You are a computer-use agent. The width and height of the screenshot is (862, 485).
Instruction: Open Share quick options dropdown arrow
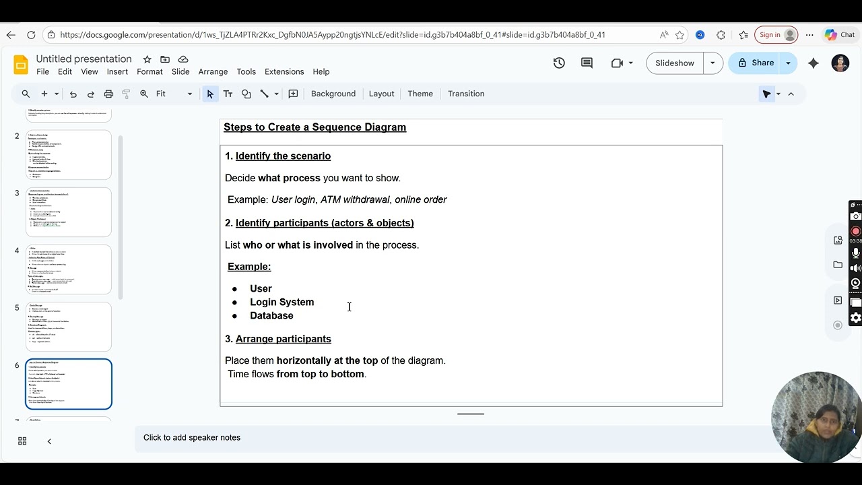pos(788,63)
